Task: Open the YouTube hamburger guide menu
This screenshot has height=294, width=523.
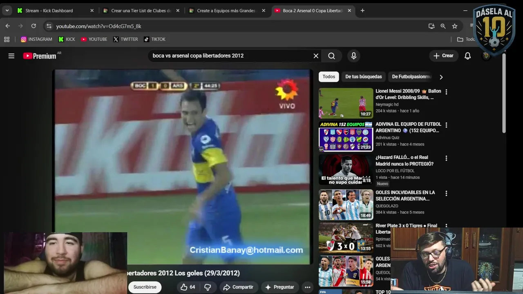Action: point(11,56)
